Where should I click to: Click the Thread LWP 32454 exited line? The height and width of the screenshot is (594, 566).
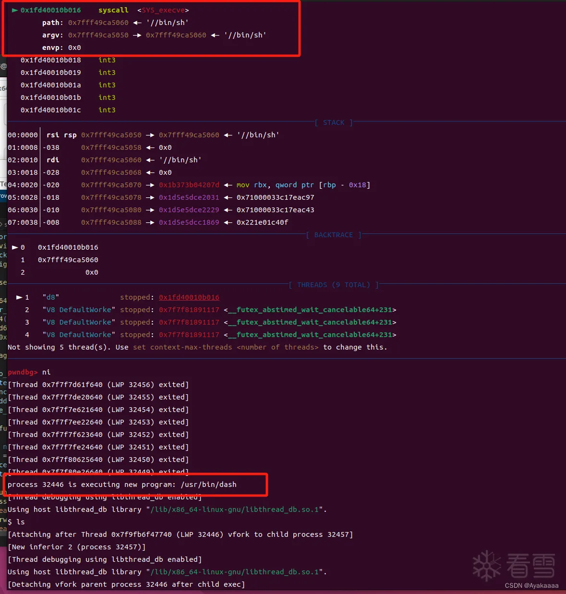coord(98,410)
